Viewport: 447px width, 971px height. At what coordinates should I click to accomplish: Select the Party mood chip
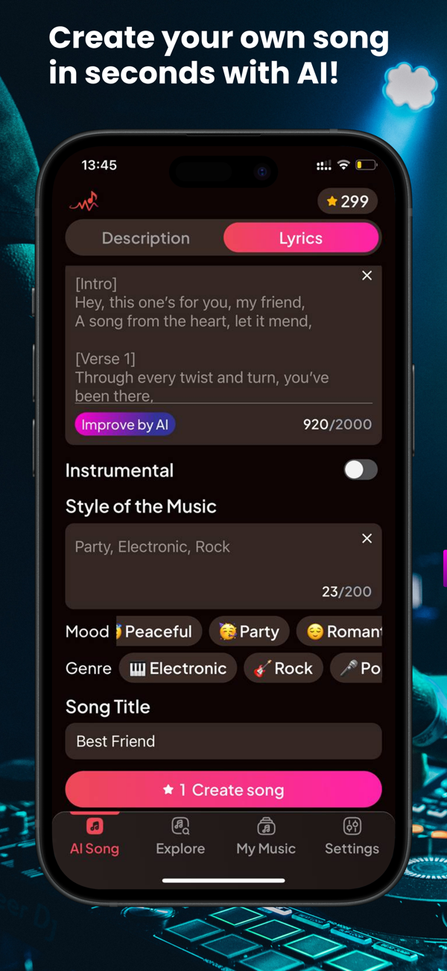249,631
